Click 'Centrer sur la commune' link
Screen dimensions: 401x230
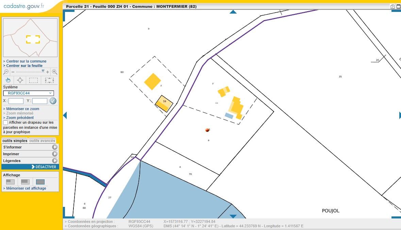pyautogui.click(x=26, y=61)
